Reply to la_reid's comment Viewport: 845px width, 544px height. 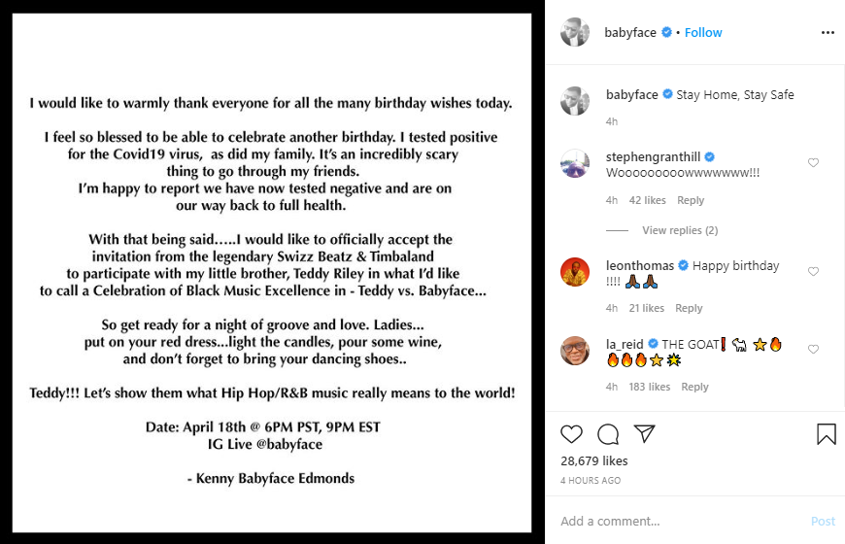coord(694,387)
